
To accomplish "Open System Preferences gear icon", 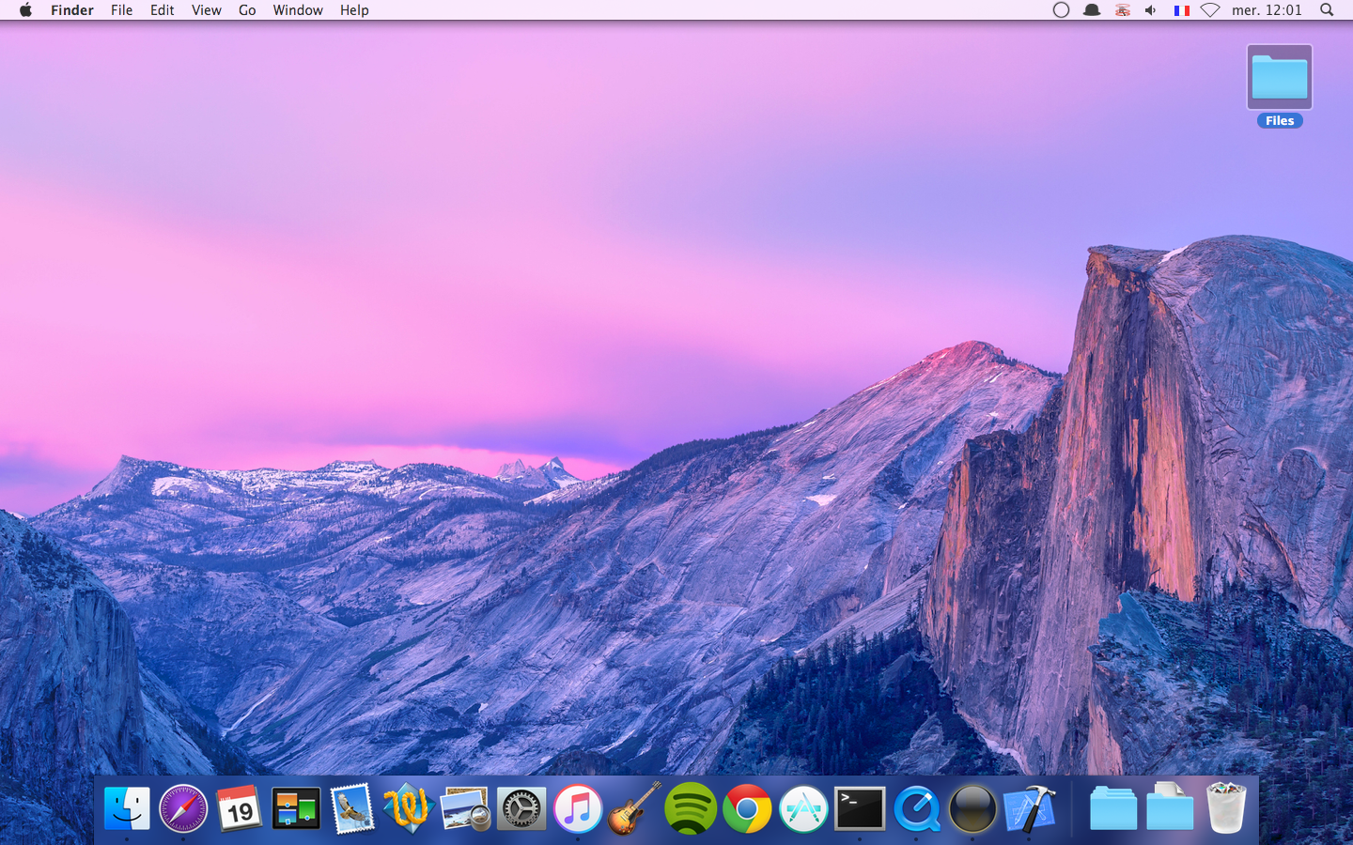I will pos(521,808).
